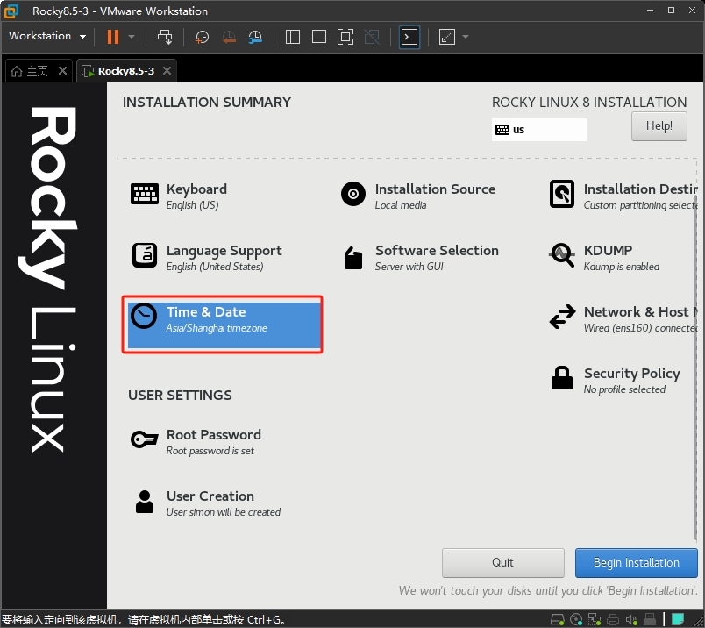Click the sound card status icon

(x=631, y=620)
